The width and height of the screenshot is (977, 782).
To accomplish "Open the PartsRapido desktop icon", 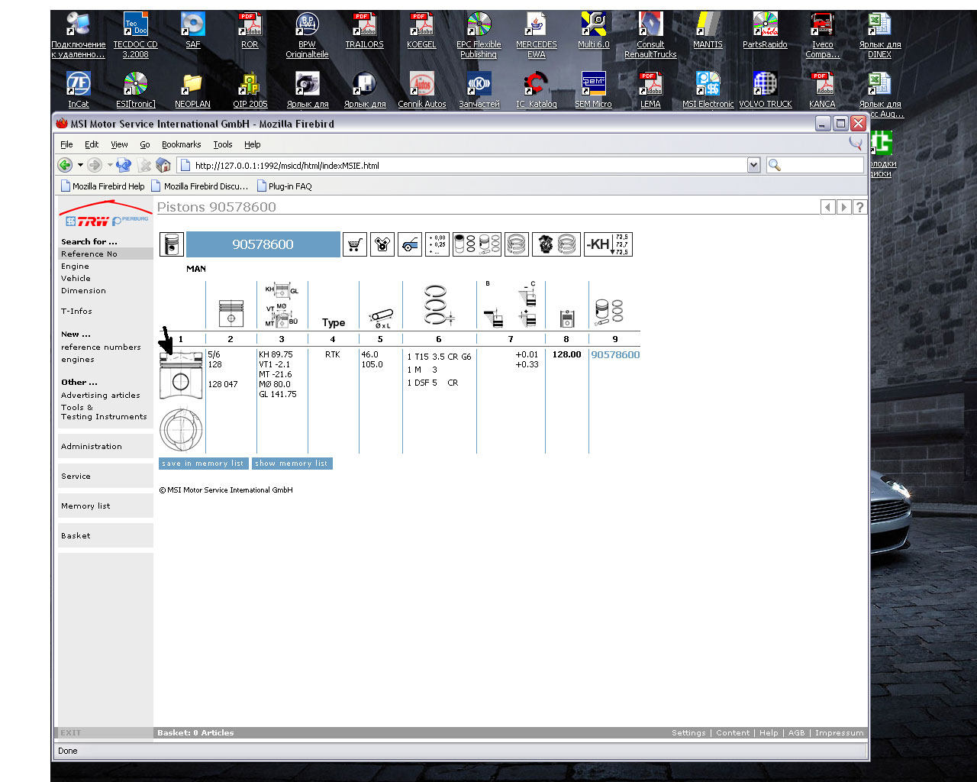I will pyautogui.click(x=765, y=31).
